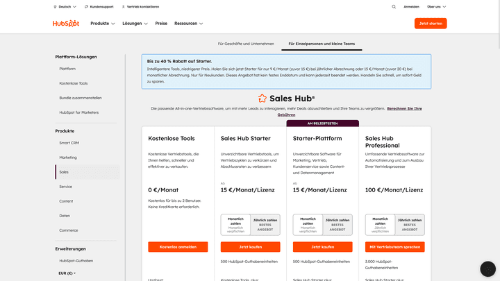The height and width of the screenshot is (281, 500).
Task: Open Kundensupport link
Action: (99, 7)
